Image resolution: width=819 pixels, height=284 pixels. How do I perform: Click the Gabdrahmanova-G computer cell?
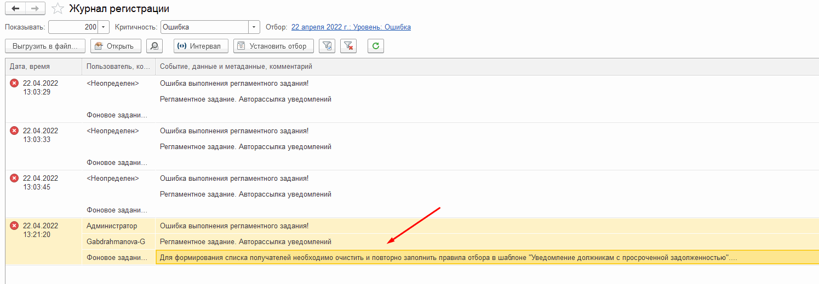[x=119, y=241]
